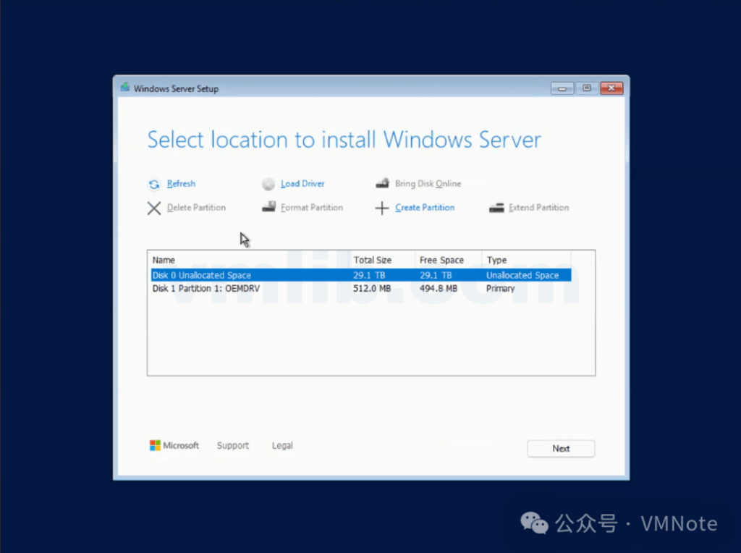Screen dimensions: 741x553
Task: Open the Support link
Action: tap(233, 445)
